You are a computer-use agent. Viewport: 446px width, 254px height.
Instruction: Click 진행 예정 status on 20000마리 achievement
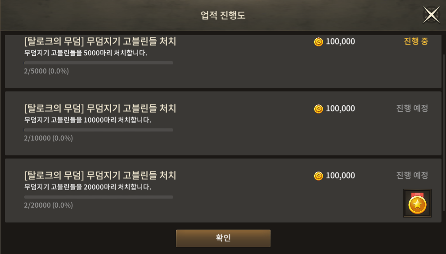pyautogui.click(x=412, y=175)
